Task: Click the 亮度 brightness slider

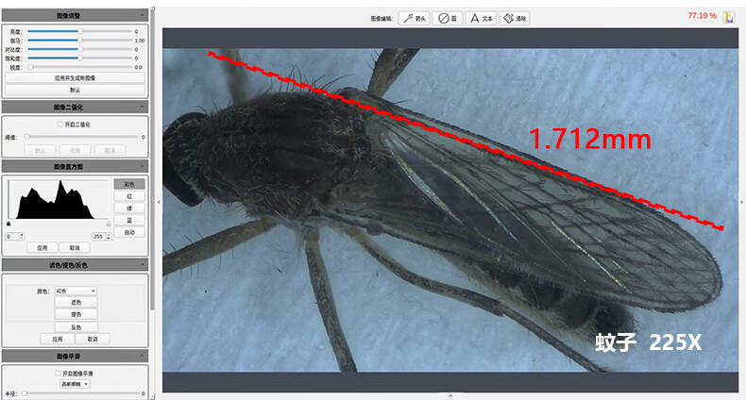Action: click(80, 31)
